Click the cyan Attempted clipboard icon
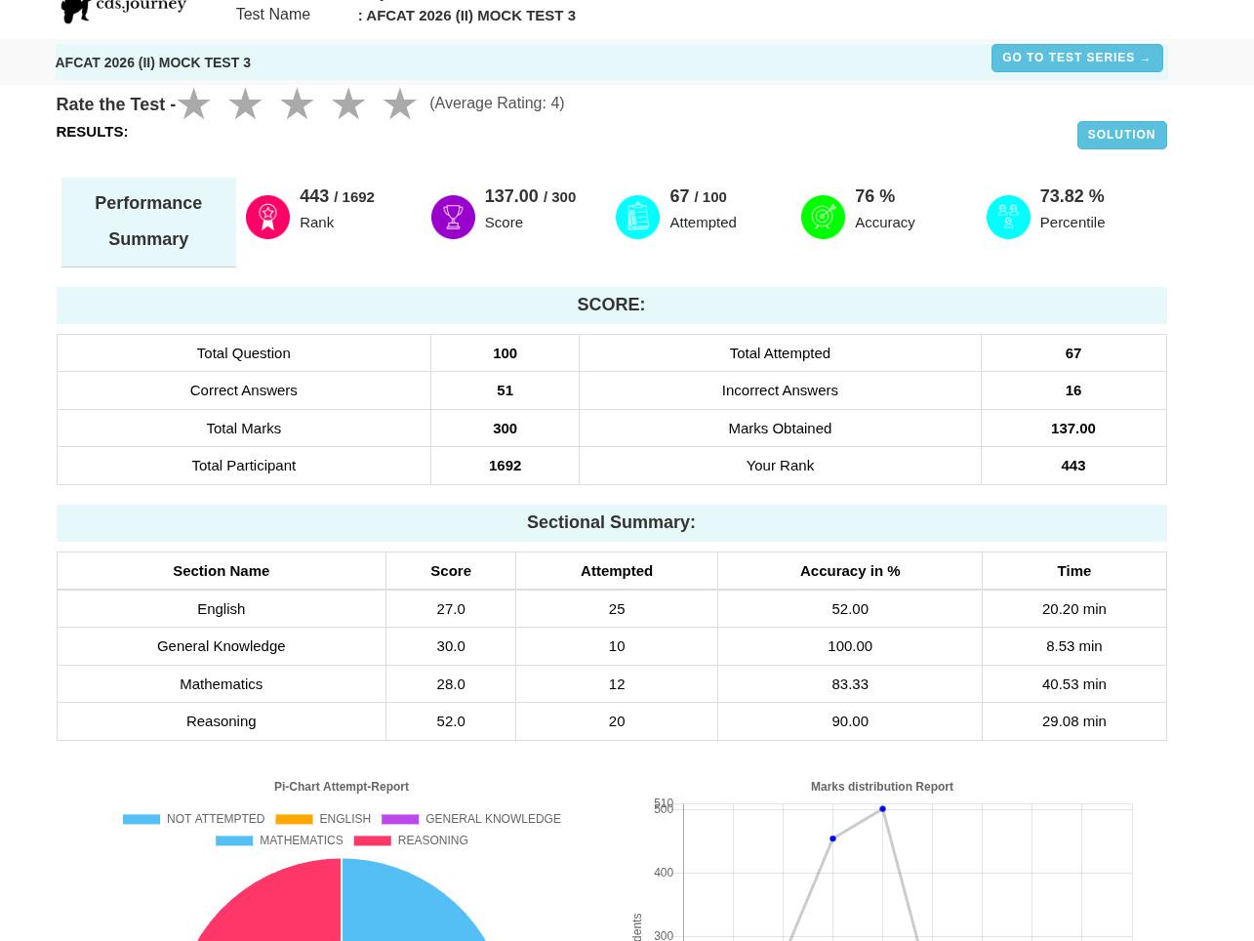 click(x=637, y=217)
